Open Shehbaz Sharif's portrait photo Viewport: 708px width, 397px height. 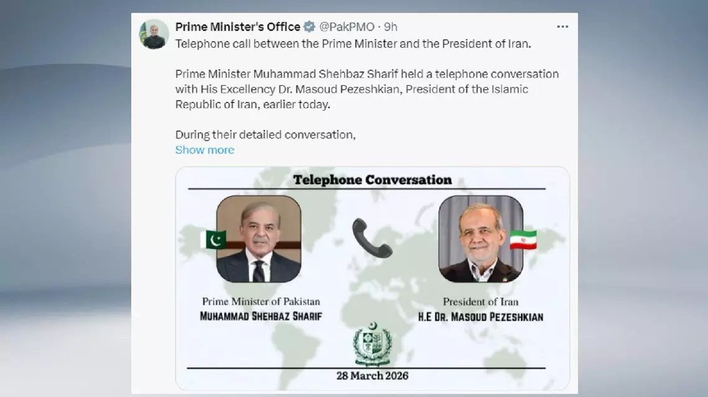click(259, 239)
